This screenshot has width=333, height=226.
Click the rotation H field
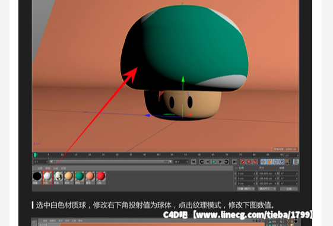(289, 174)
